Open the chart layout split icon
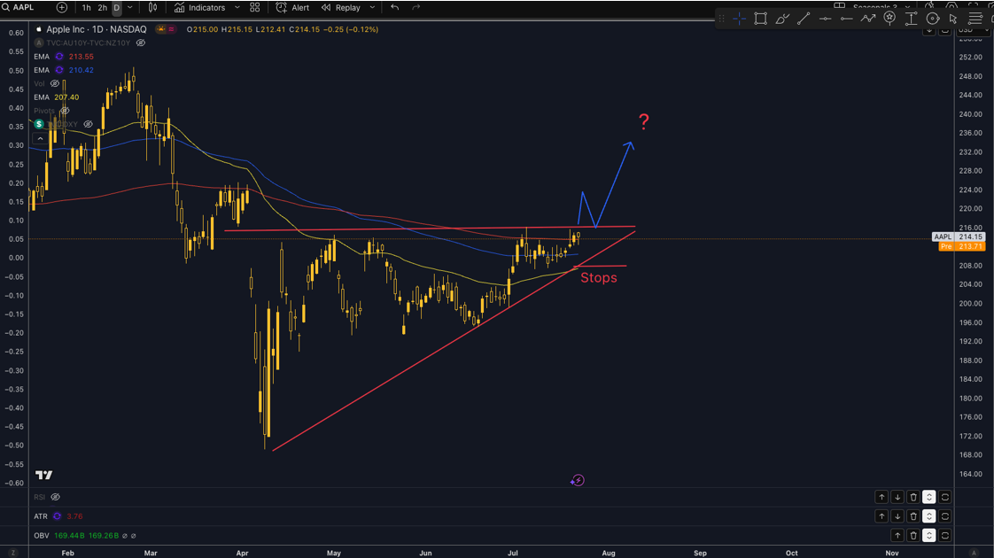Screen dimensions: 994x558 click(x=839, y=5)
